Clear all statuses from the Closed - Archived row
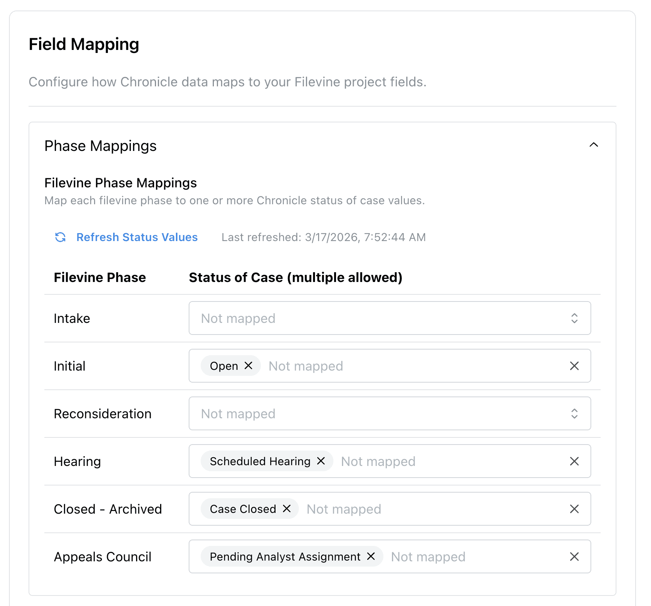This screenshot has height=606, width=651. pos(574,509)
